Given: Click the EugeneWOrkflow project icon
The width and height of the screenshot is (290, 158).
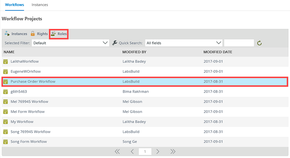Looking at the screenshot, I should click(5, 72).
